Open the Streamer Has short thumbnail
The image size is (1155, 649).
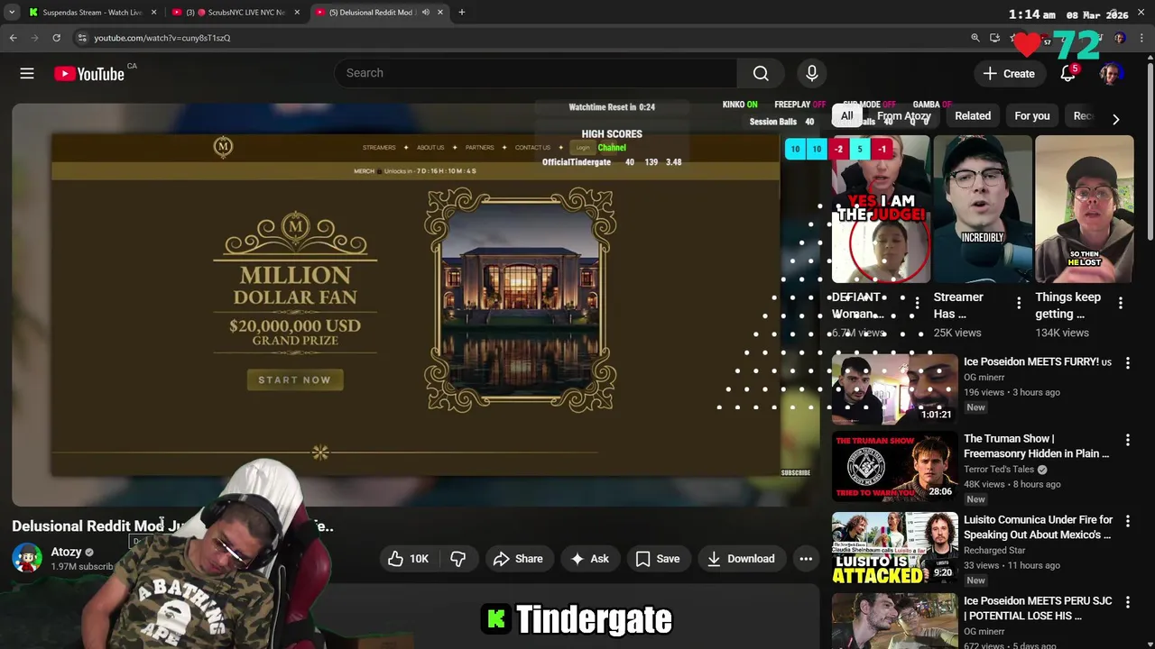click(982, 209)
